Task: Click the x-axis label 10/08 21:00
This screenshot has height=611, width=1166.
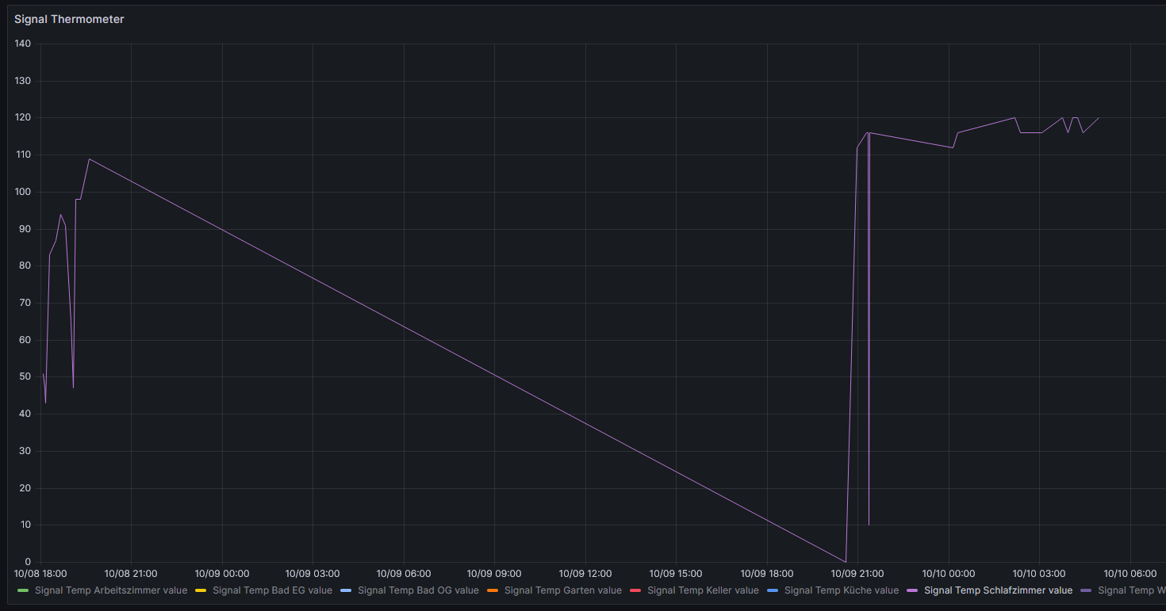Action: (x=131, y=573)
